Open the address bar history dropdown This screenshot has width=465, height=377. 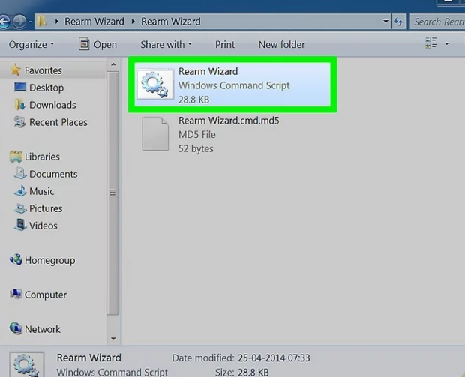click(x=385, y=21)
